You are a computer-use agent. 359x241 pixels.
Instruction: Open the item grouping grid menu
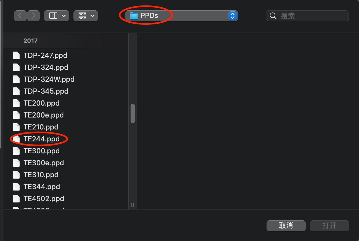[82, 16]
